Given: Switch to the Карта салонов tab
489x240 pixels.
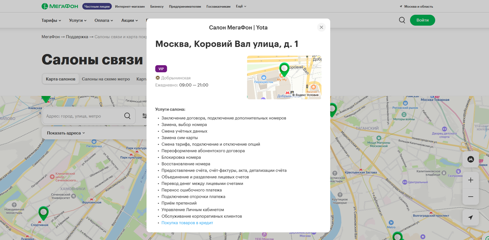Looking at the screenshot, I should (61, 79).
